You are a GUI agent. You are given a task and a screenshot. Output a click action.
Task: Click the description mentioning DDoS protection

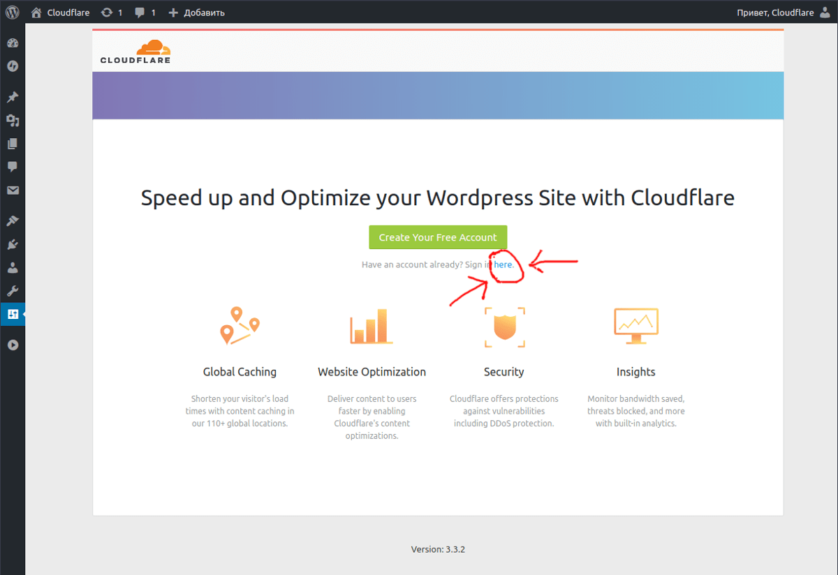(504, 411)
